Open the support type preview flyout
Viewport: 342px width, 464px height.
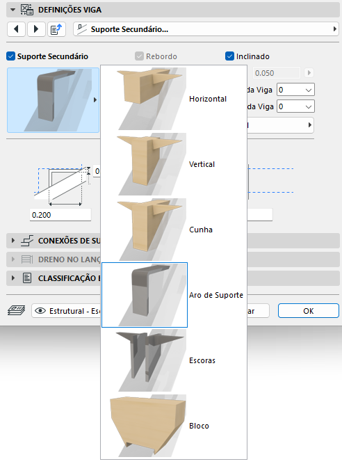tap(54, 100)
